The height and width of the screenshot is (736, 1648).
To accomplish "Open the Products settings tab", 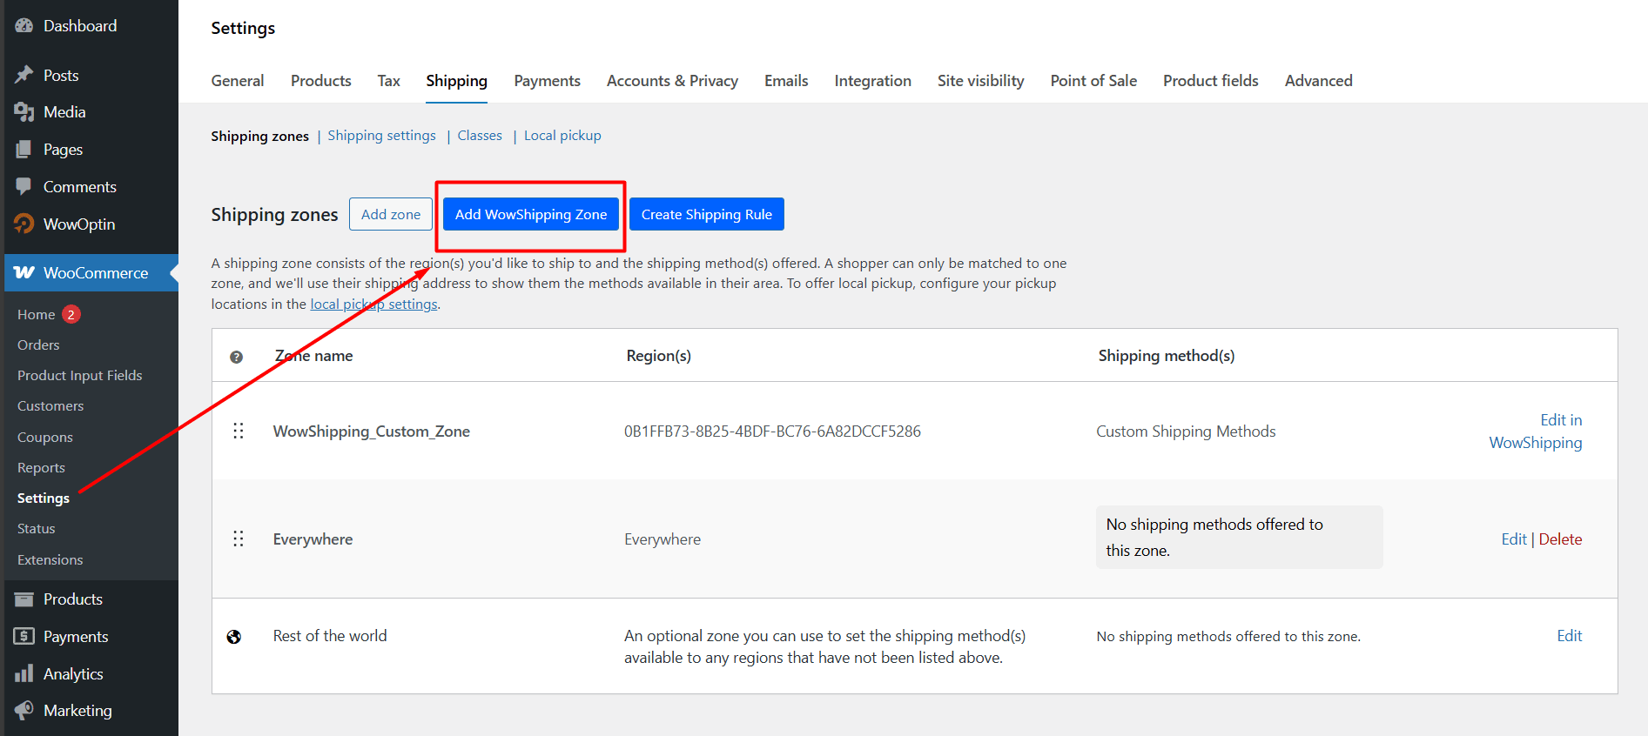I will click(321, 81).
